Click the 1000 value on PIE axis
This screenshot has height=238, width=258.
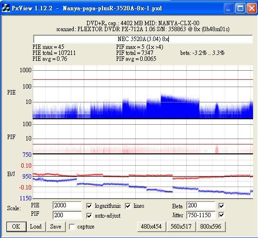(x=26, y=70)
